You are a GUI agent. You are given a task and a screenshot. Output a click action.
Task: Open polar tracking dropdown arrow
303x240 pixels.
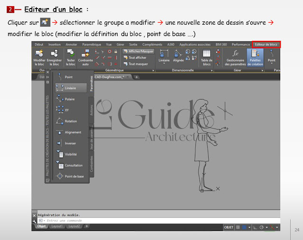coord(267,228)
